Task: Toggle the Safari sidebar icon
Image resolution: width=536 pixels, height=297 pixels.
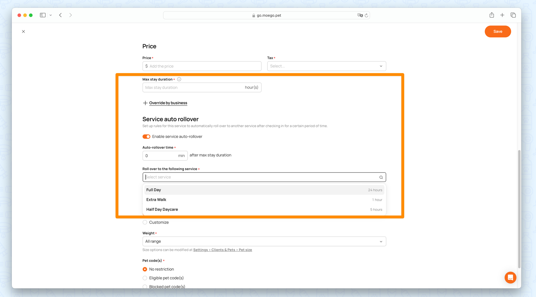Action: click(43, 15)
